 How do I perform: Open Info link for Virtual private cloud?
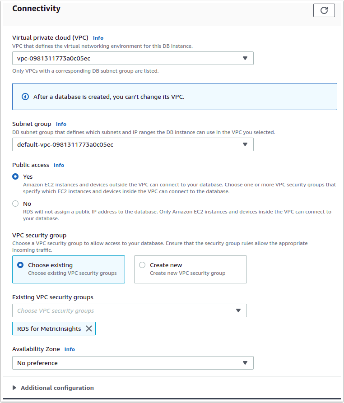pyautogui.click(x=98, y=38)
